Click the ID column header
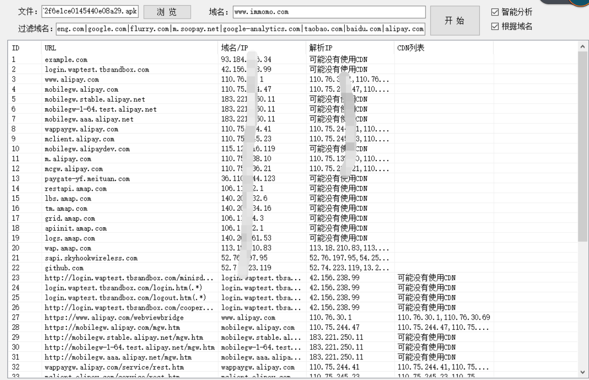The height and width of the screenshot is (380, 589). pos(25,48)
